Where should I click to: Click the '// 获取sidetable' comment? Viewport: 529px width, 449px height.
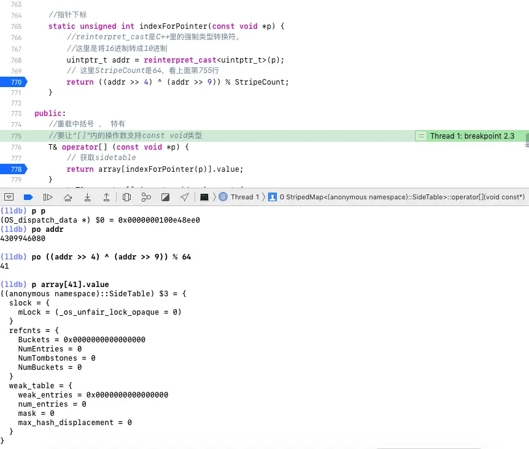point(101,158)
